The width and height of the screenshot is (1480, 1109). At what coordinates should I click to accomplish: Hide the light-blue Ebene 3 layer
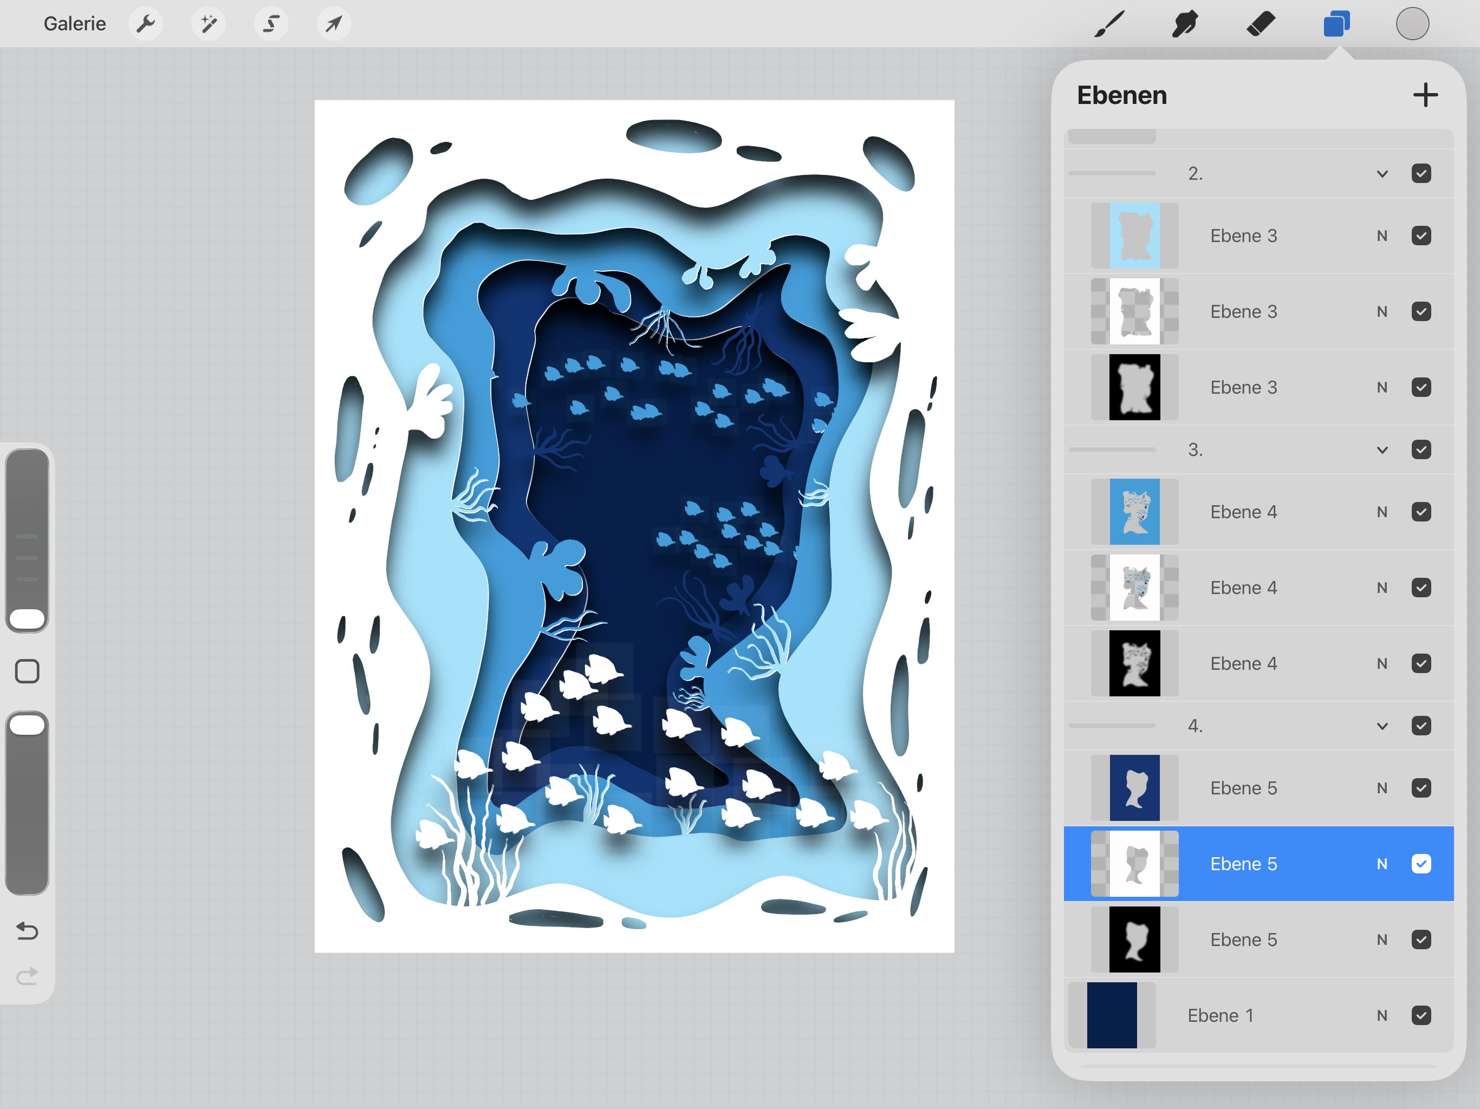tap(1421, 236)
